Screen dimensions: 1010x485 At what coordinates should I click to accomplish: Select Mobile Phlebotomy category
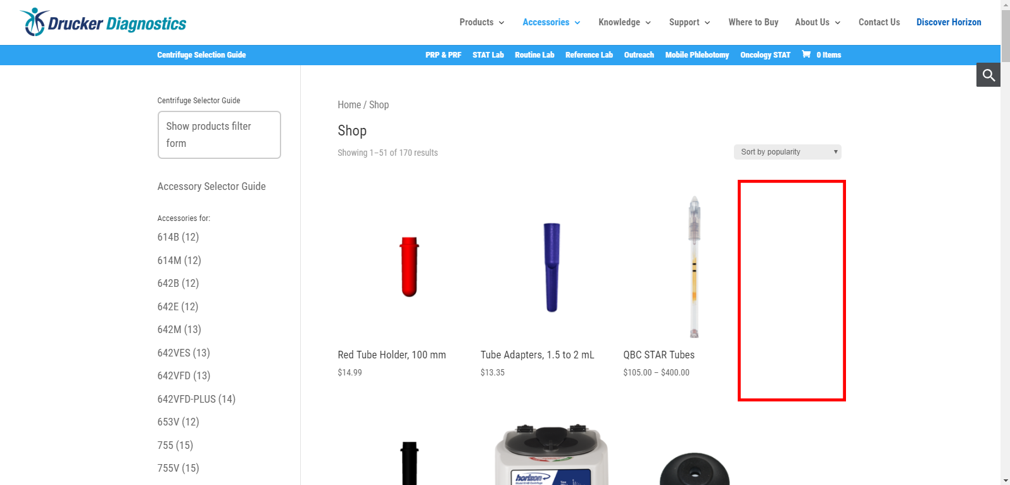[x=697, y=55]
